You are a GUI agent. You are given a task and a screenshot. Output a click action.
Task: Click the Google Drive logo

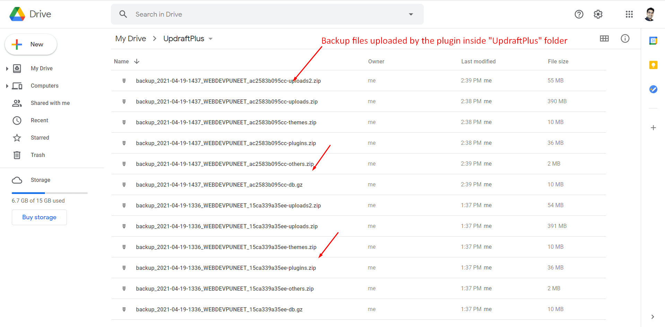[x=17, y=14]
